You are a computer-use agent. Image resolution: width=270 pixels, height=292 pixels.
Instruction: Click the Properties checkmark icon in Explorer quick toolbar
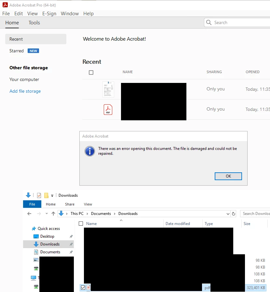(x=39, y=195)
